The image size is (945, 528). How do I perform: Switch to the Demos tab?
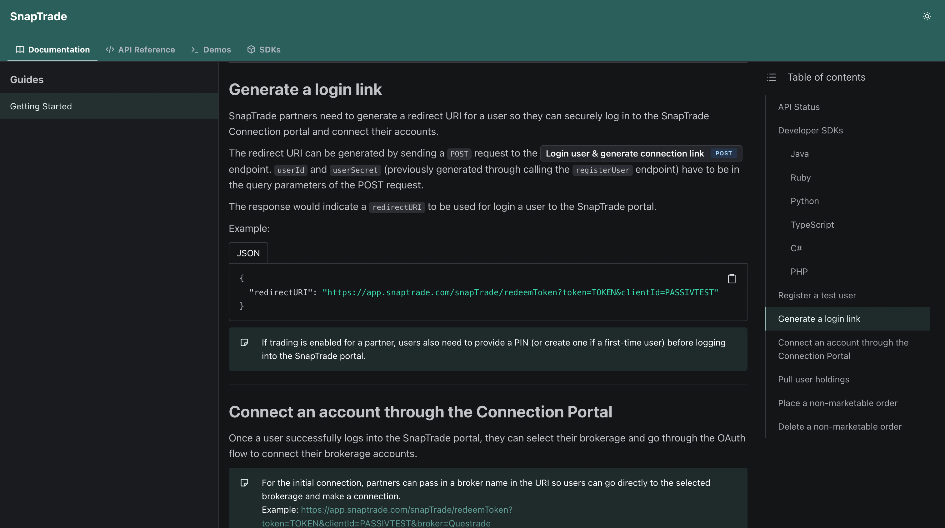[x=217, y=49]
